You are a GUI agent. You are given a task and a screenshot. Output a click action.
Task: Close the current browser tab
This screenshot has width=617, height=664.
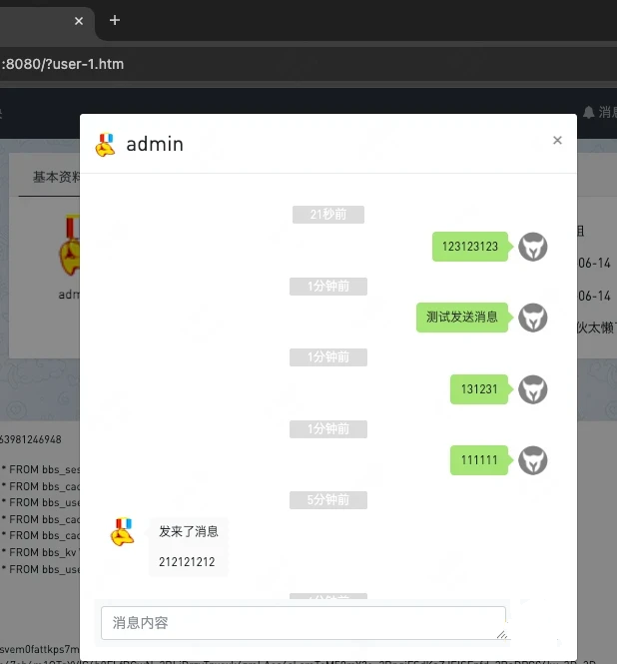(x=79, y=21)
